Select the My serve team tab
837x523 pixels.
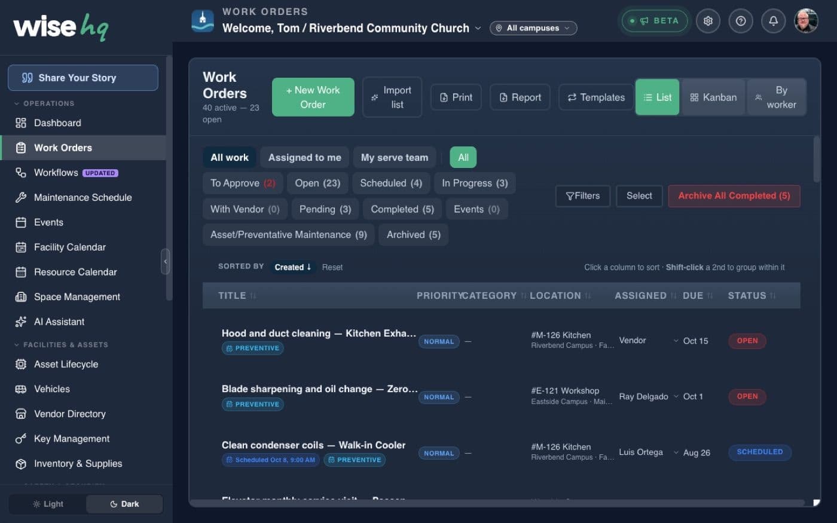tap(395, 158)
